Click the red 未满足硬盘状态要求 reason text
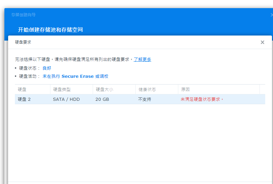273x184 pixels. [x=202, y=99]
